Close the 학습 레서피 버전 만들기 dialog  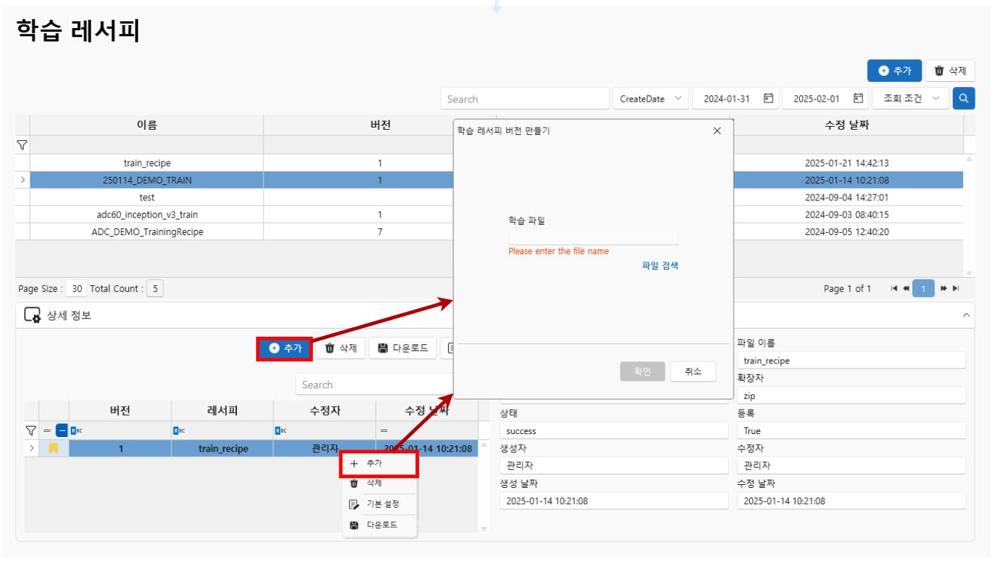pos(717,131)
